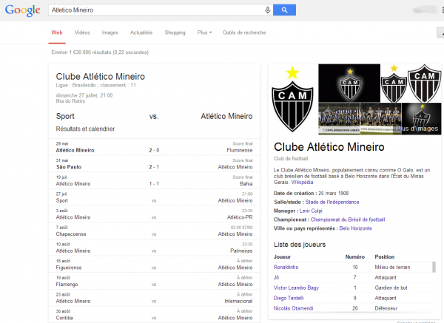This screenshot has width=444, height=323.
Task: Click the 1 - 1 score
Action: [154, 183]
